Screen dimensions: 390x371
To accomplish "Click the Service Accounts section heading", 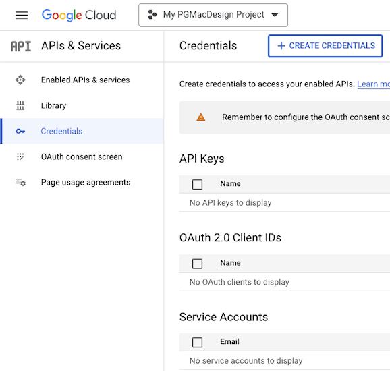I will pyautogui.click(x=223, y=317).
